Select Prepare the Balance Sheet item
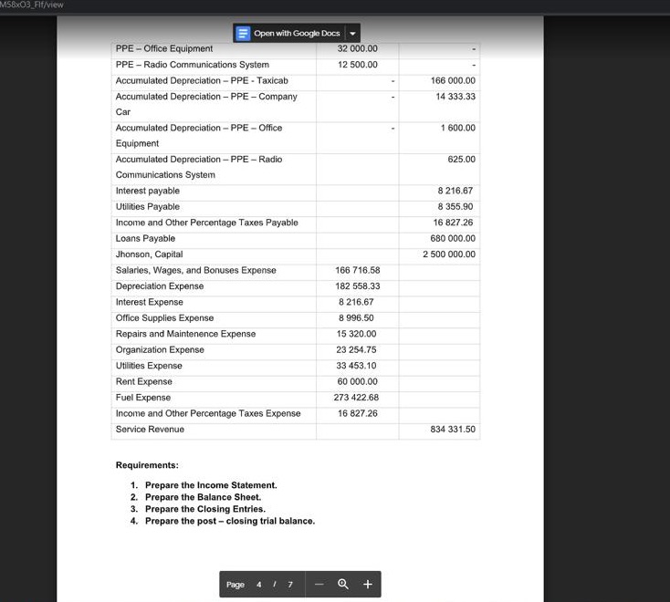Image resolution: width=670 pixels, height=602 pixels. click(203, 497)
